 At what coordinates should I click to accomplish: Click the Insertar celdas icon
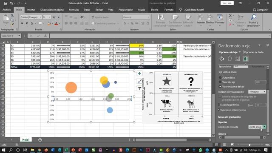point(201,17)
